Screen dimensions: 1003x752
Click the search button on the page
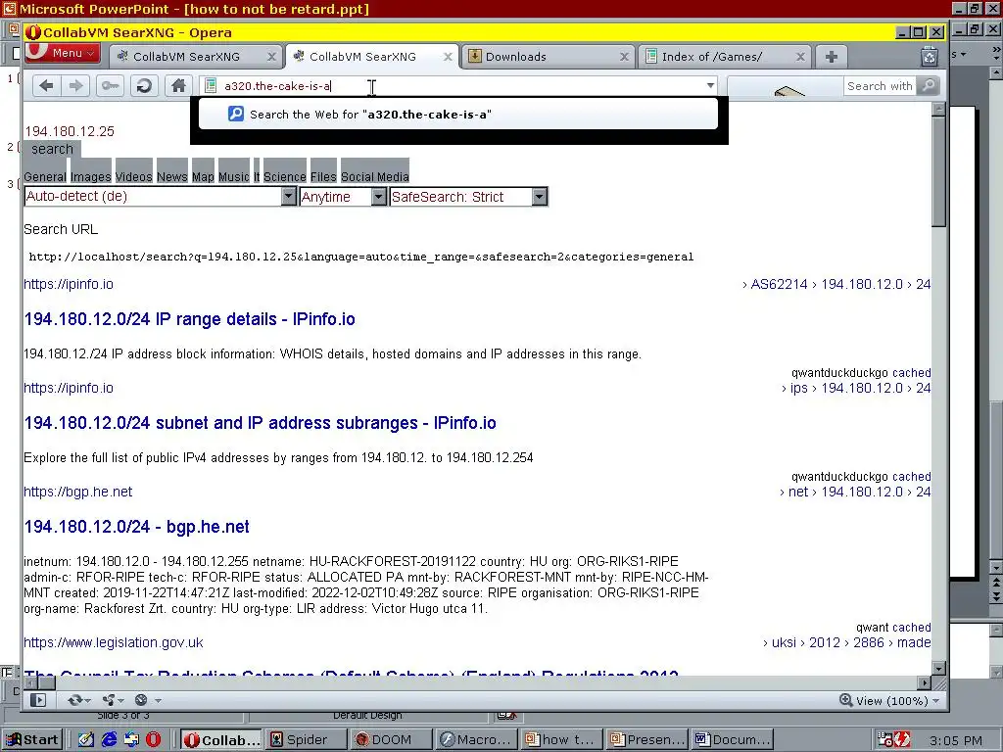coord(52,149)
